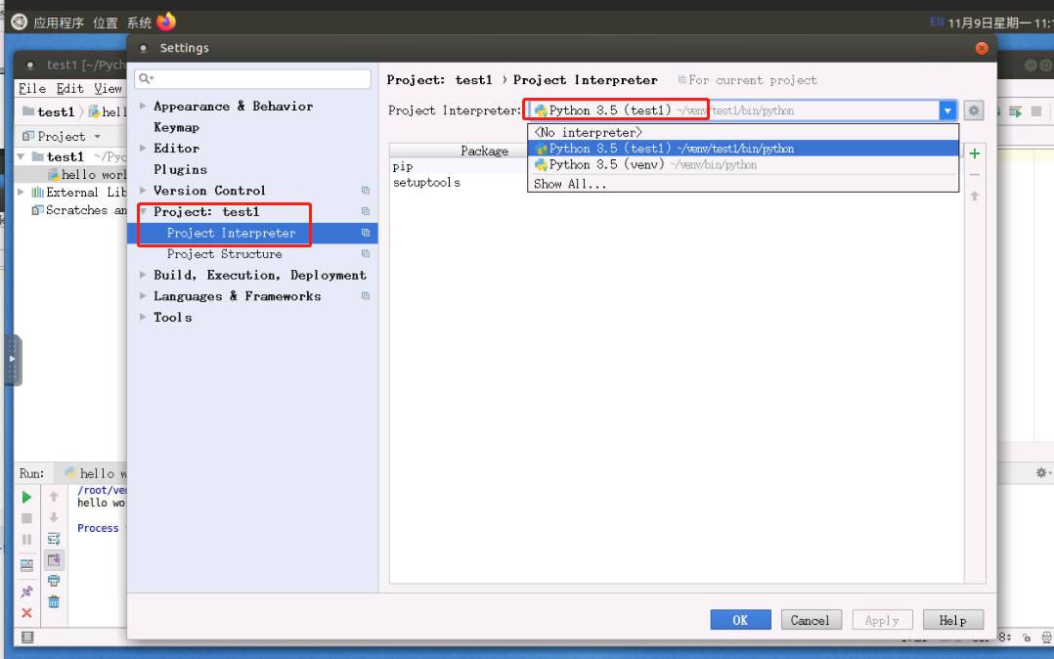1054x659 pixels.
Task: Open 系统 menu in top panel
Action: point(139,22)
